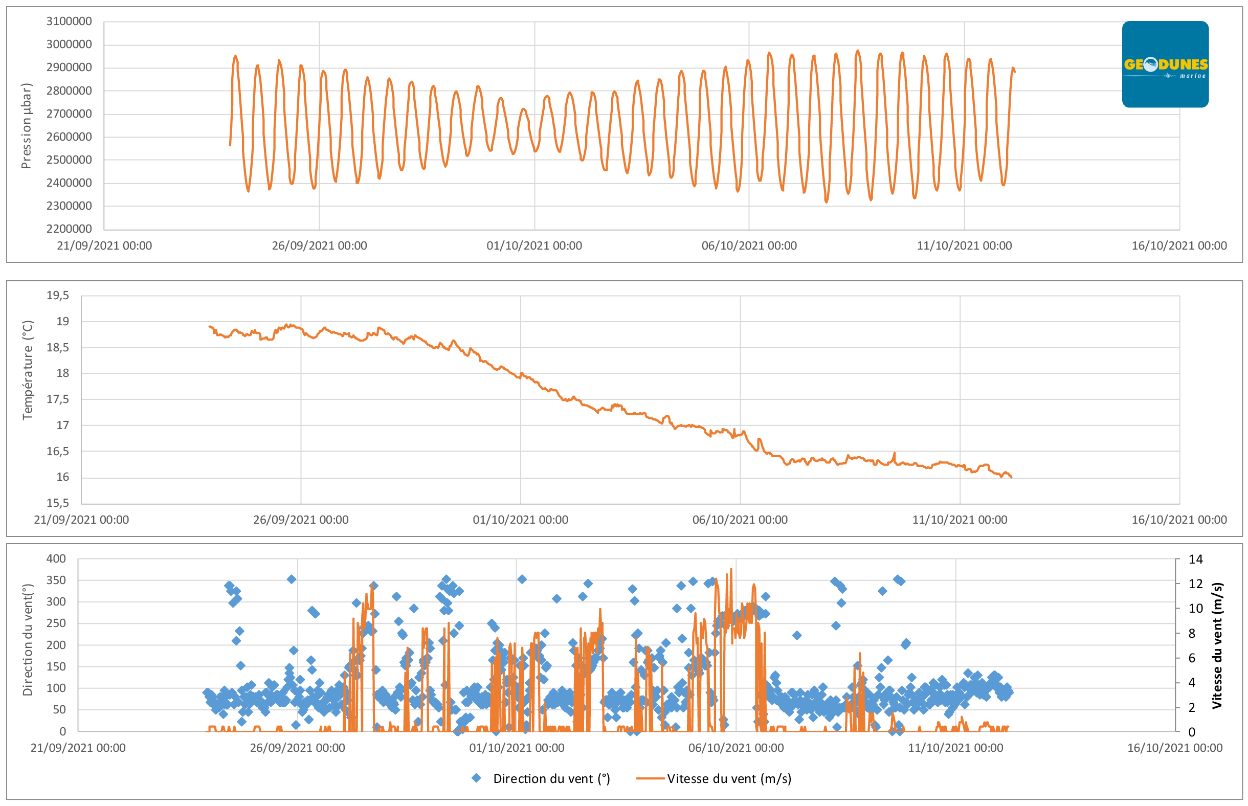The height and width of the screenshot is (806, 1248).
Task: Select the 18,5 temperature tick label
Action: point(58,348)
